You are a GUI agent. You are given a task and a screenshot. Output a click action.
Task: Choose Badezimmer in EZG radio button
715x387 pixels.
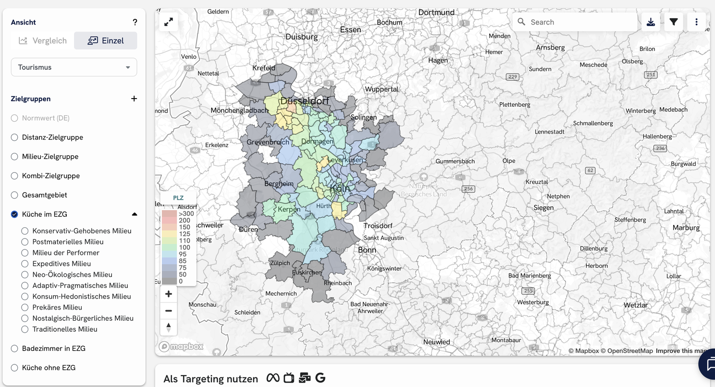pyautogui.click(x=14, y=349)
